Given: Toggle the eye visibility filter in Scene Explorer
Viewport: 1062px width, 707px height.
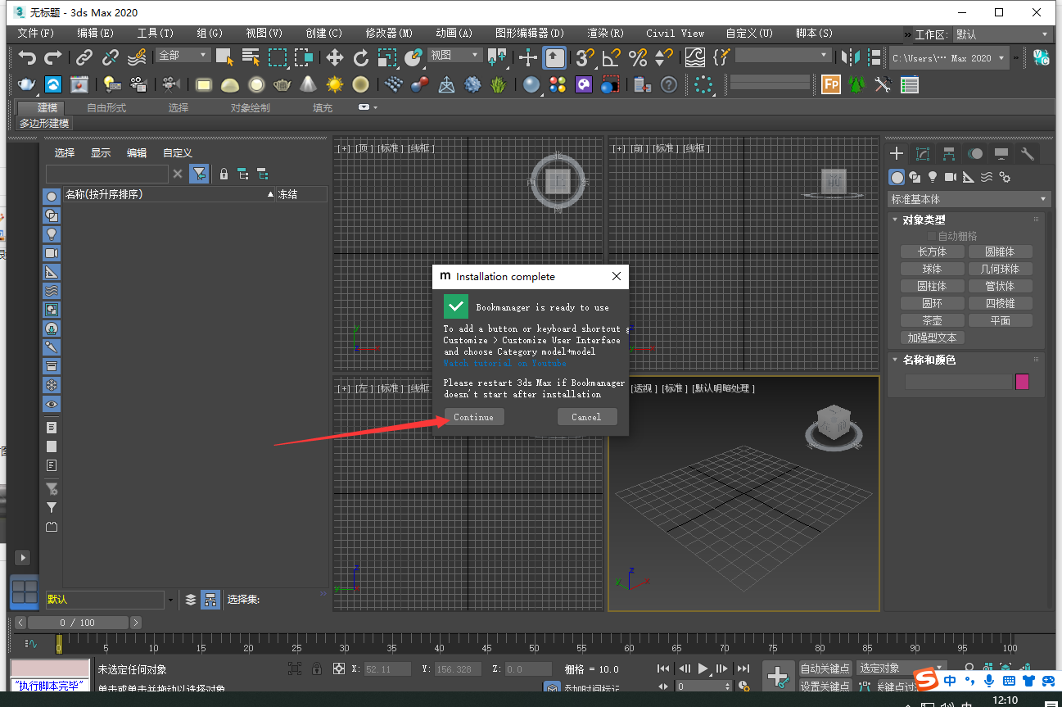Looking at the screenshot, I should 52,404.
